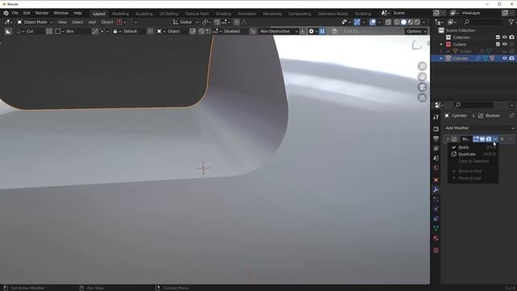Toggle exclude checkbox for Cutters

point(498,44)
